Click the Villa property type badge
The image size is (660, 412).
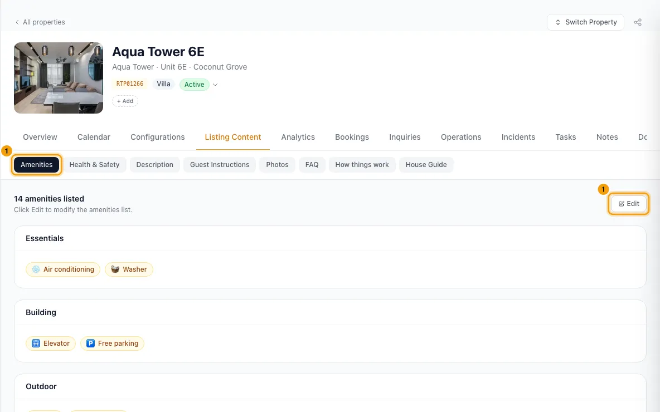coord(163,84)
